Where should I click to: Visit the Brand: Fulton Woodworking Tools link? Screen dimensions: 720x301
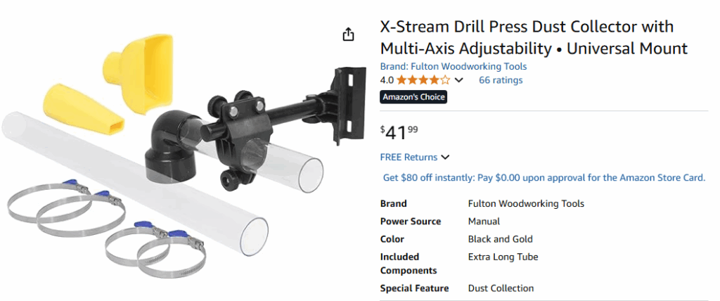tap(454, 66)
